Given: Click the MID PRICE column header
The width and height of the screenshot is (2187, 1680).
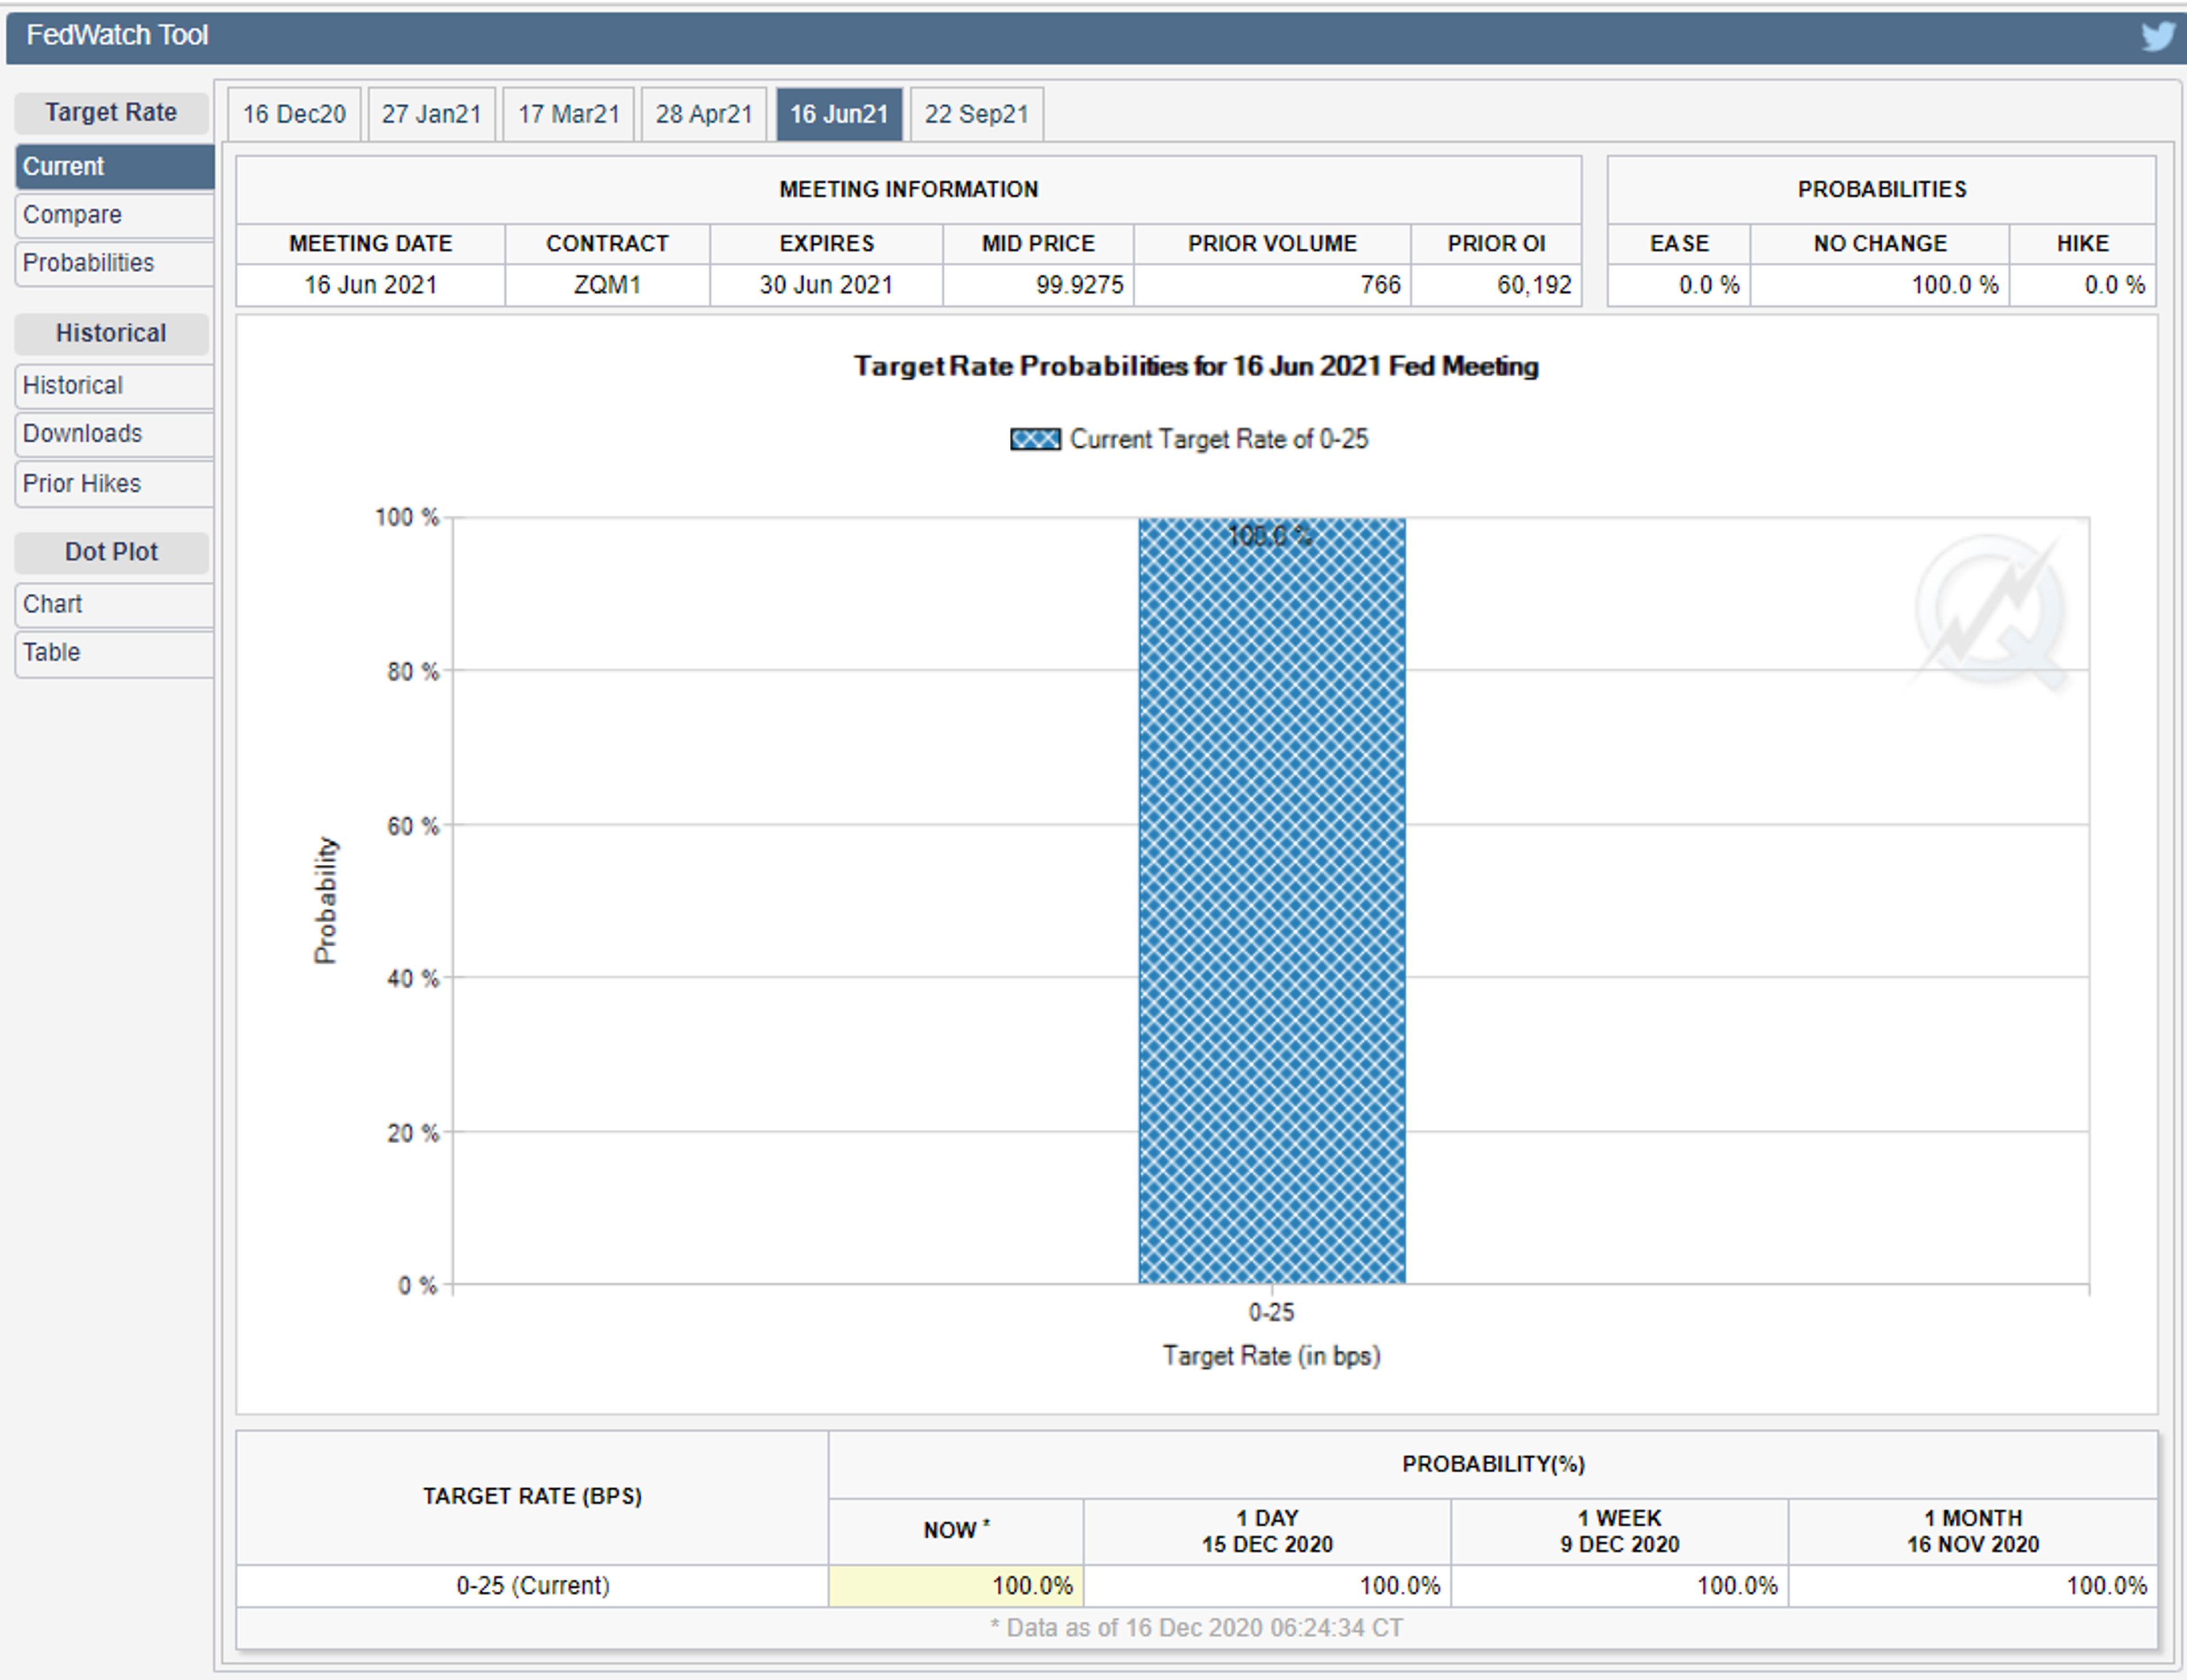Looking at the screenshot, I should click(x=1038, y=244).
